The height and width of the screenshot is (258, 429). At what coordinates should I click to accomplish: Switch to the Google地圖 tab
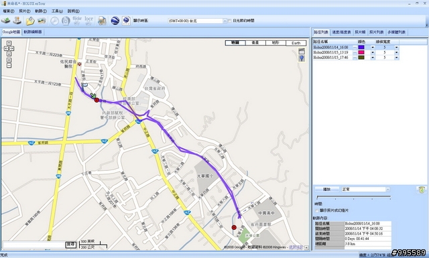pos(11,32)
